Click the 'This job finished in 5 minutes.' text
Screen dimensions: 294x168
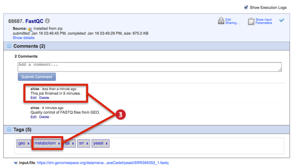pyautogui.click(x=56, y=93)
